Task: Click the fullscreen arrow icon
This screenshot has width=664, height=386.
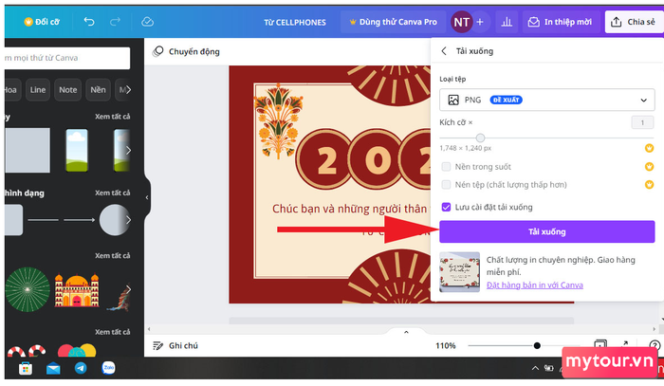Action: 625,344
